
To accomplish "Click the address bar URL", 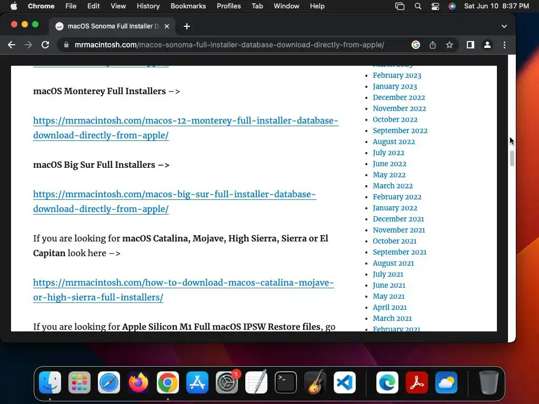I will 229,45.
